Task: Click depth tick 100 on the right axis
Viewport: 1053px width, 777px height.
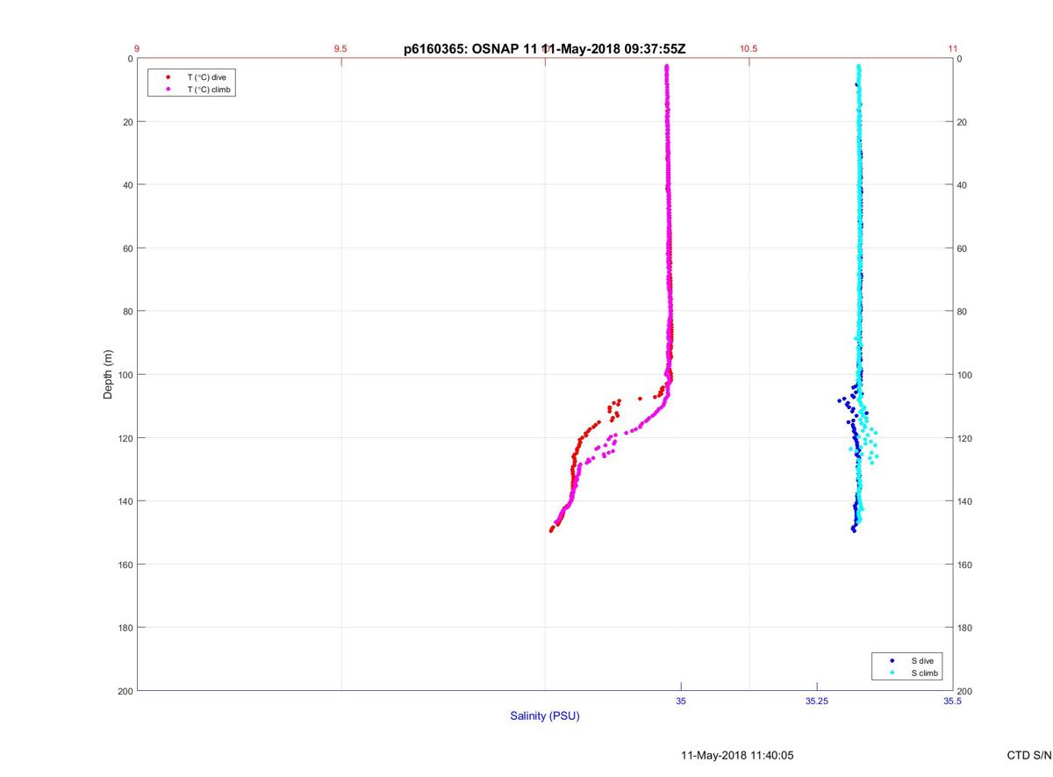Action: point(966,375)
